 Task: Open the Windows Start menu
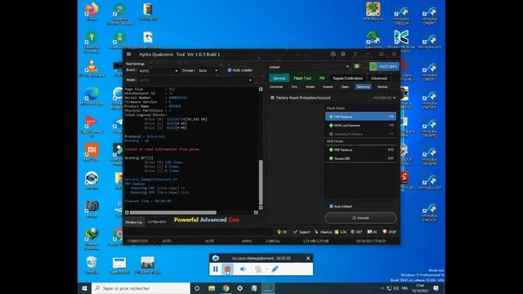pos(85,288)
